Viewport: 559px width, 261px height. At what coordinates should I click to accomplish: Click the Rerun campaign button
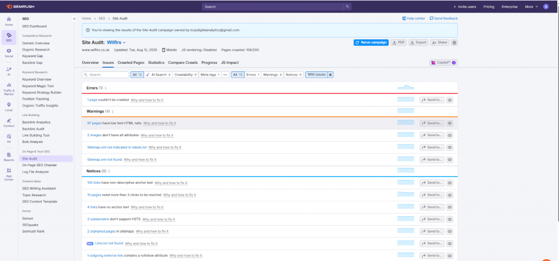click(x=371, y=43)
